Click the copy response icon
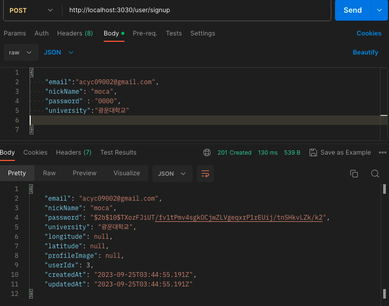The image size is (389, 306). [x=354, y=174]
